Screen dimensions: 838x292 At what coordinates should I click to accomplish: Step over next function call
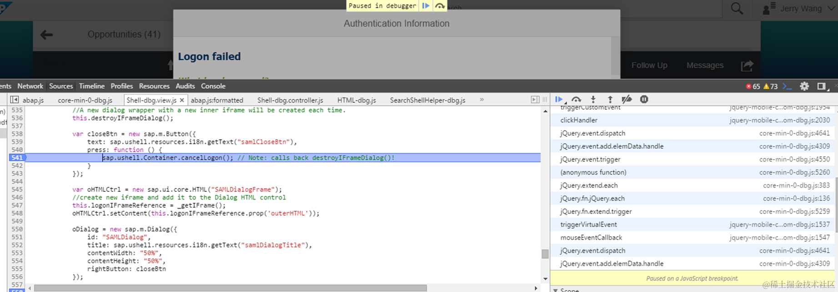[x=576, y=99]
